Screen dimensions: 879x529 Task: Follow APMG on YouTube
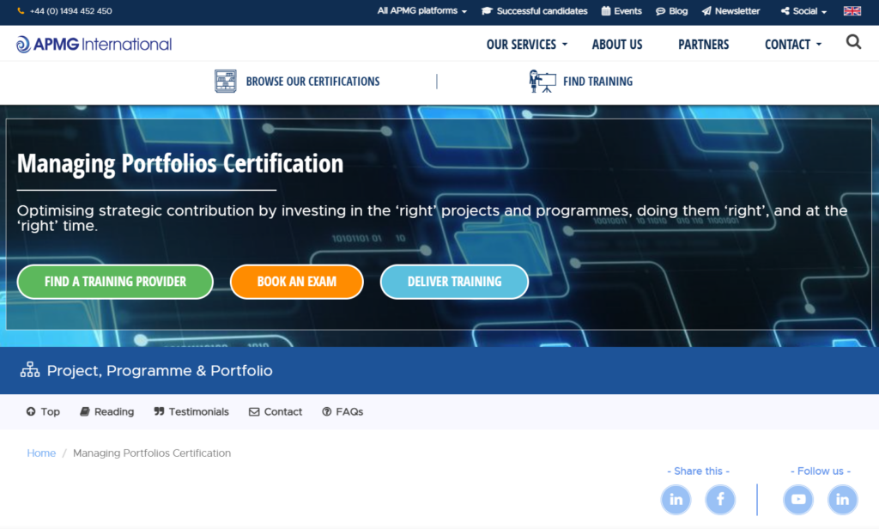(x=798, y=499)
